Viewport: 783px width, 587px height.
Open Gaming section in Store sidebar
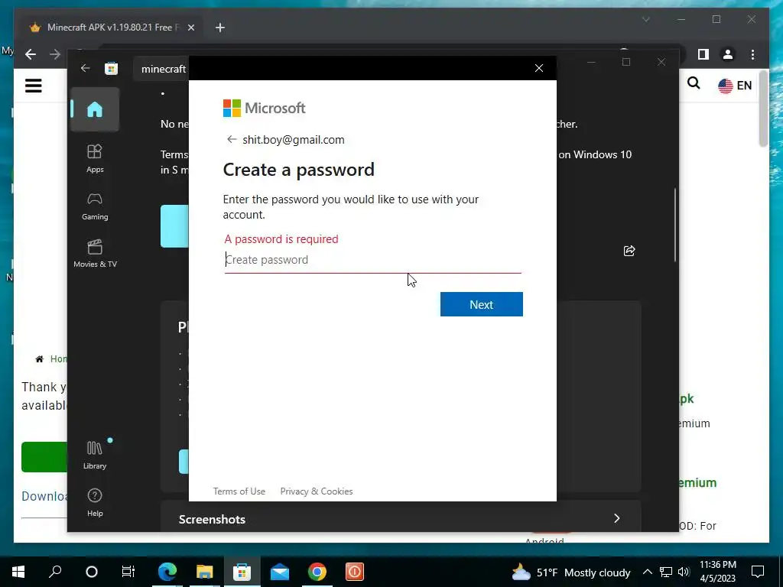[x=95, y=206]
